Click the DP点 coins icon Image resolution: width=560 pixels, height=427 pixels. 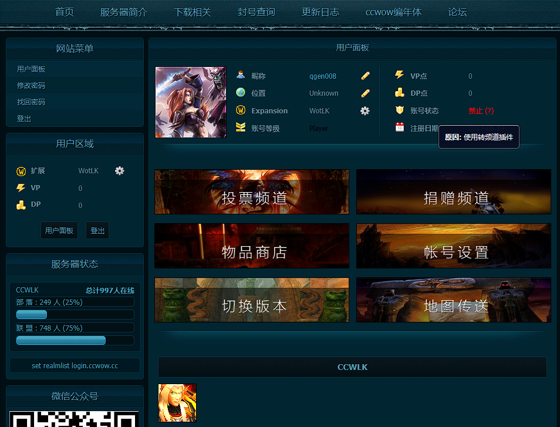[x=400, y=93]
